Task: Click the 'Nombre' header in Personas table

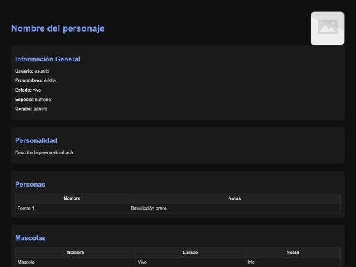Action: (x=72, y=198)
